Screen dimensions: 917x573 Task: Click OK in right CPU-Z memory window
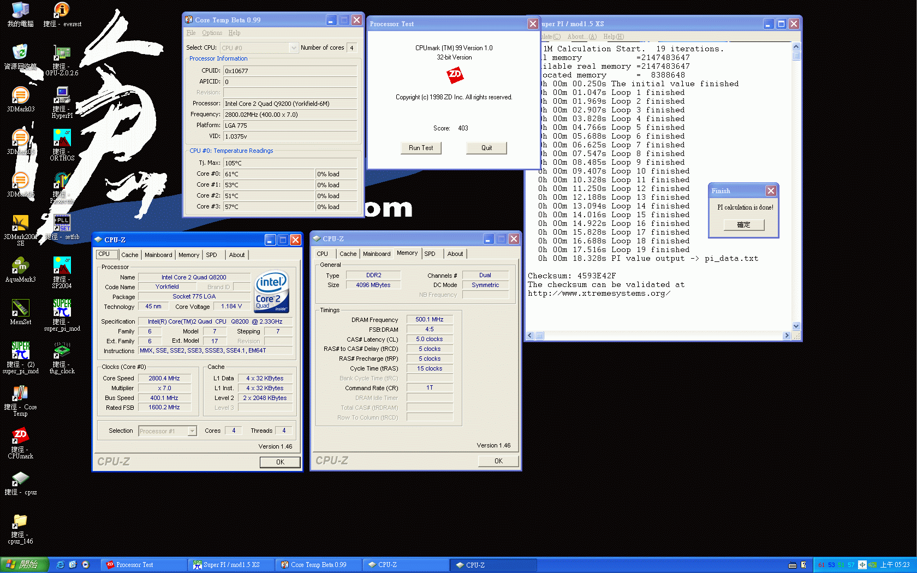pyautogui.click(x=498, y=461)
